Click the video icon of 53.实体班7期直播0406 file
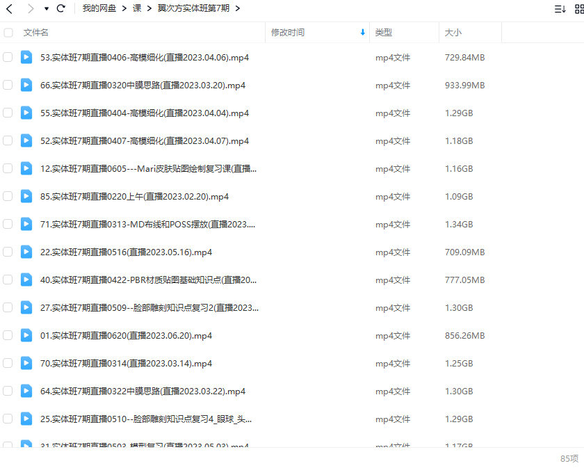The image size is (584, 468). click(26, 57)
